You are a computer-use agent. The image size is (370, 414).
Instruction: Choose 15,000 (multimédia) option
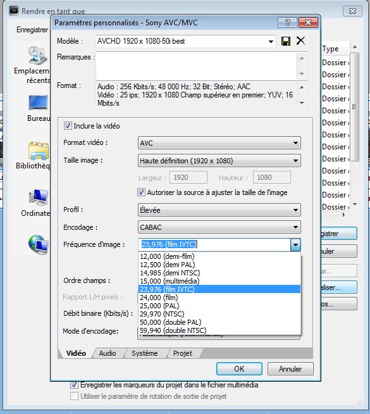[x=219, y=281]
